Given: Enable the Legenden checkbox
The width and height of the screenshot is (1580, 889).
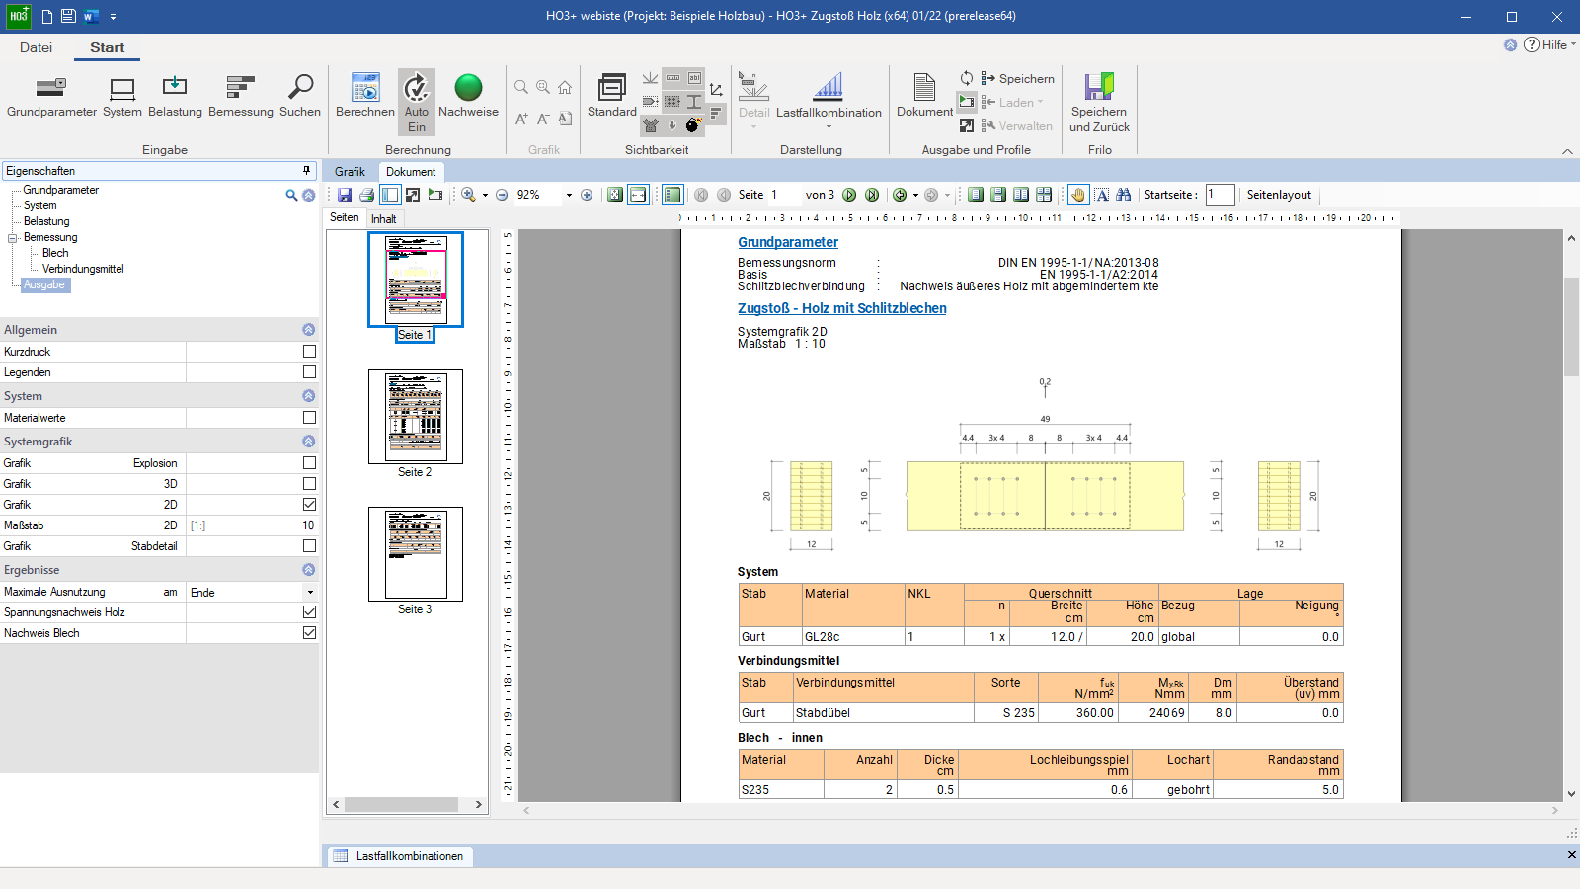Looking at the screenshot, I should point(309,372).
